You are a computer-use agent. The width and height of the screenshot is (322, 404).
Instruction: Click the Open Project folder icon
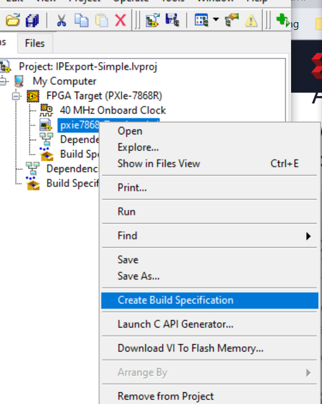click(x=12, y=20)
